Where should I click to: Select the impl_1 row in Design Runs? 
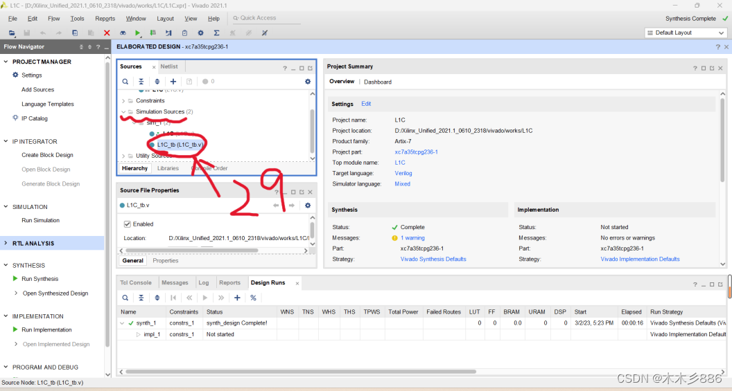pos(421,334)
